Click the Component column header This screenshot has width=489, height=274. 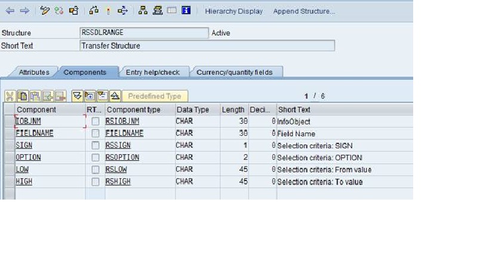(50, 110)
